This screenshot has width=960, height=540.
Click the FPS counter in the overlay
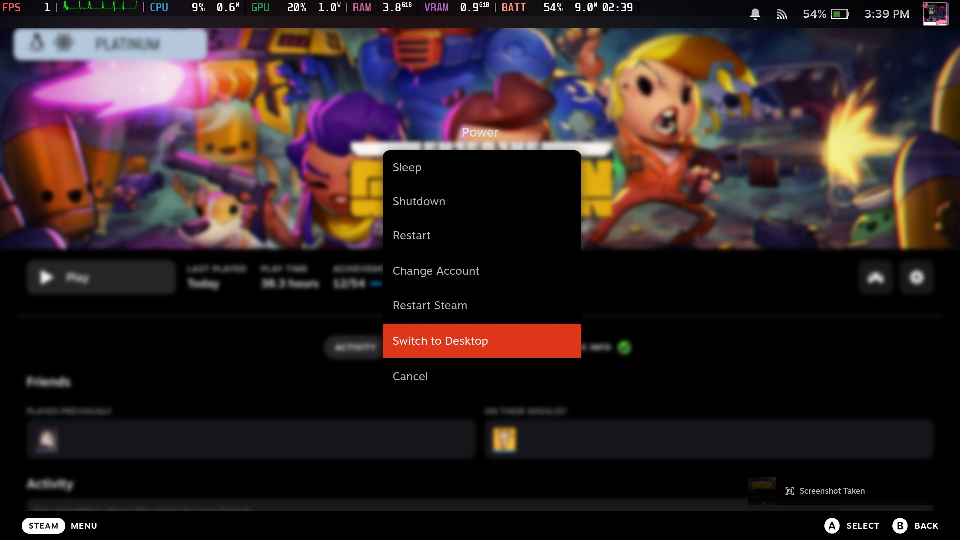click(26, 7)
